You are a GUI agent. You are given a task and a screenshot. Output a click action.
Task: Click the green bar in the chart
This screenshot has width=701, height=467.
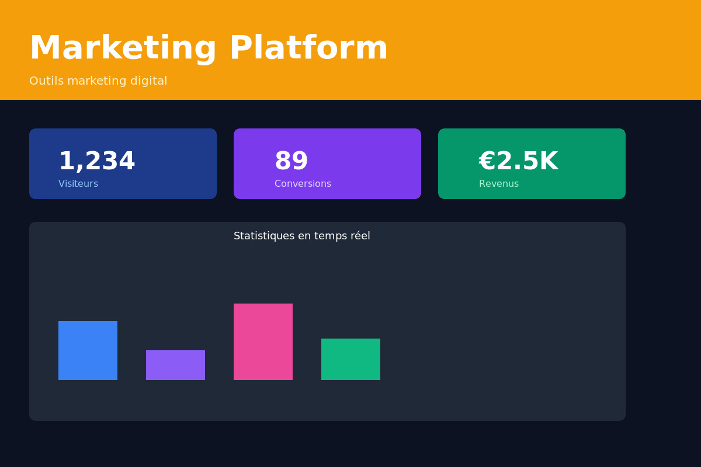click(350, 359)
